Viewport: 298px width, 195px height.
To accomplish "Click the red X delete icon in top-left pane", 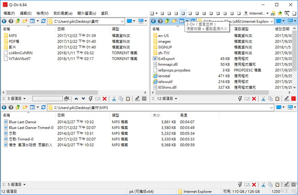I will pos(105,98).
